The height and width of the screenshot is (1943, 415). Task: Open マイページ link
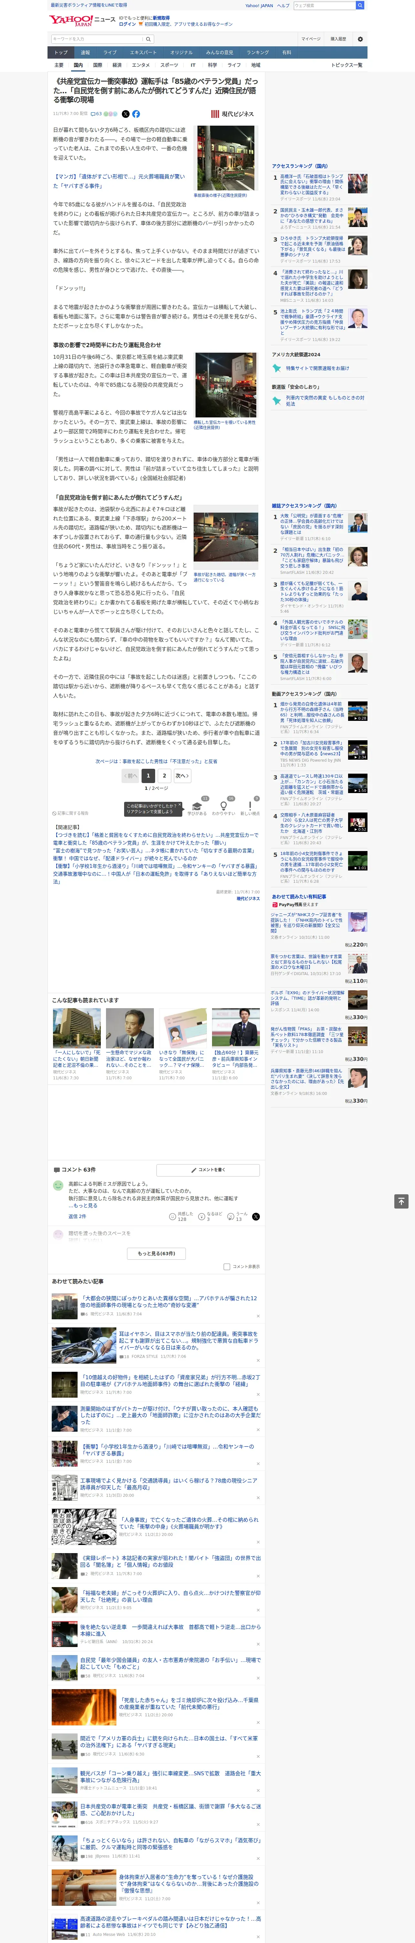[x=311, y=39]
